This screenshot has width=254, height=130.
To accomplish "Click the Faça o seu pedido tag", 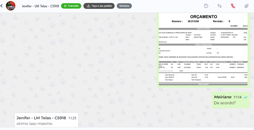I will [x=99, y=6].
